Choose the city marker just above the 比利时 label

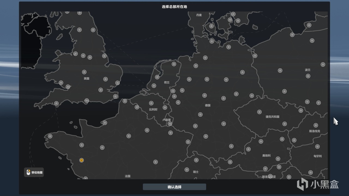[151, 103]
